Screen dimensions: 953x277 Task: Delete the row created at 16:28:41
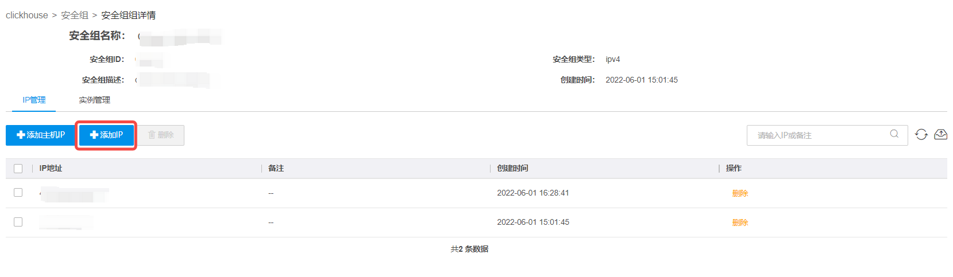pyautogui.click(x=740, y=193)
